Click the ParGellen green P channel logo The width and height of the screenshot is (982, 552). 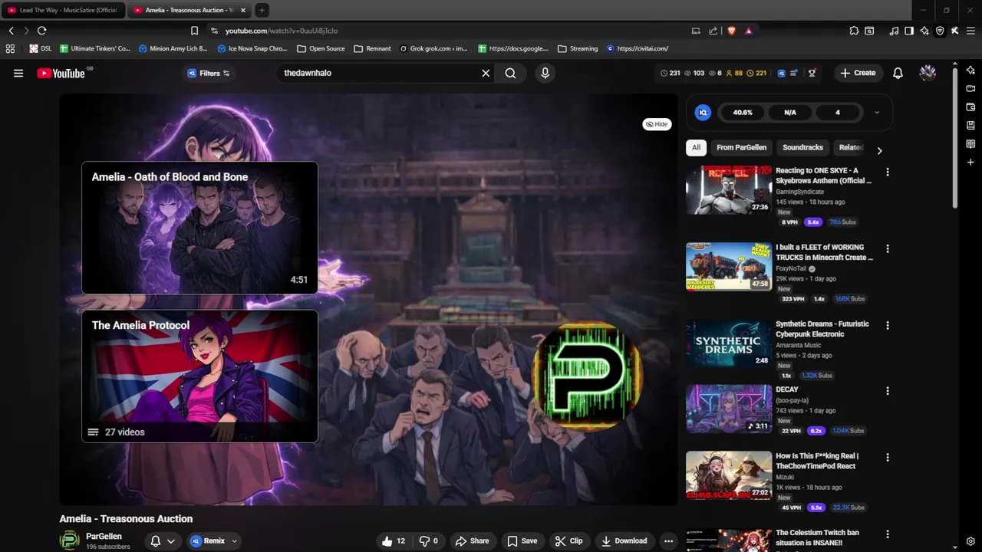pyautogui.click(x=588, y=376)
